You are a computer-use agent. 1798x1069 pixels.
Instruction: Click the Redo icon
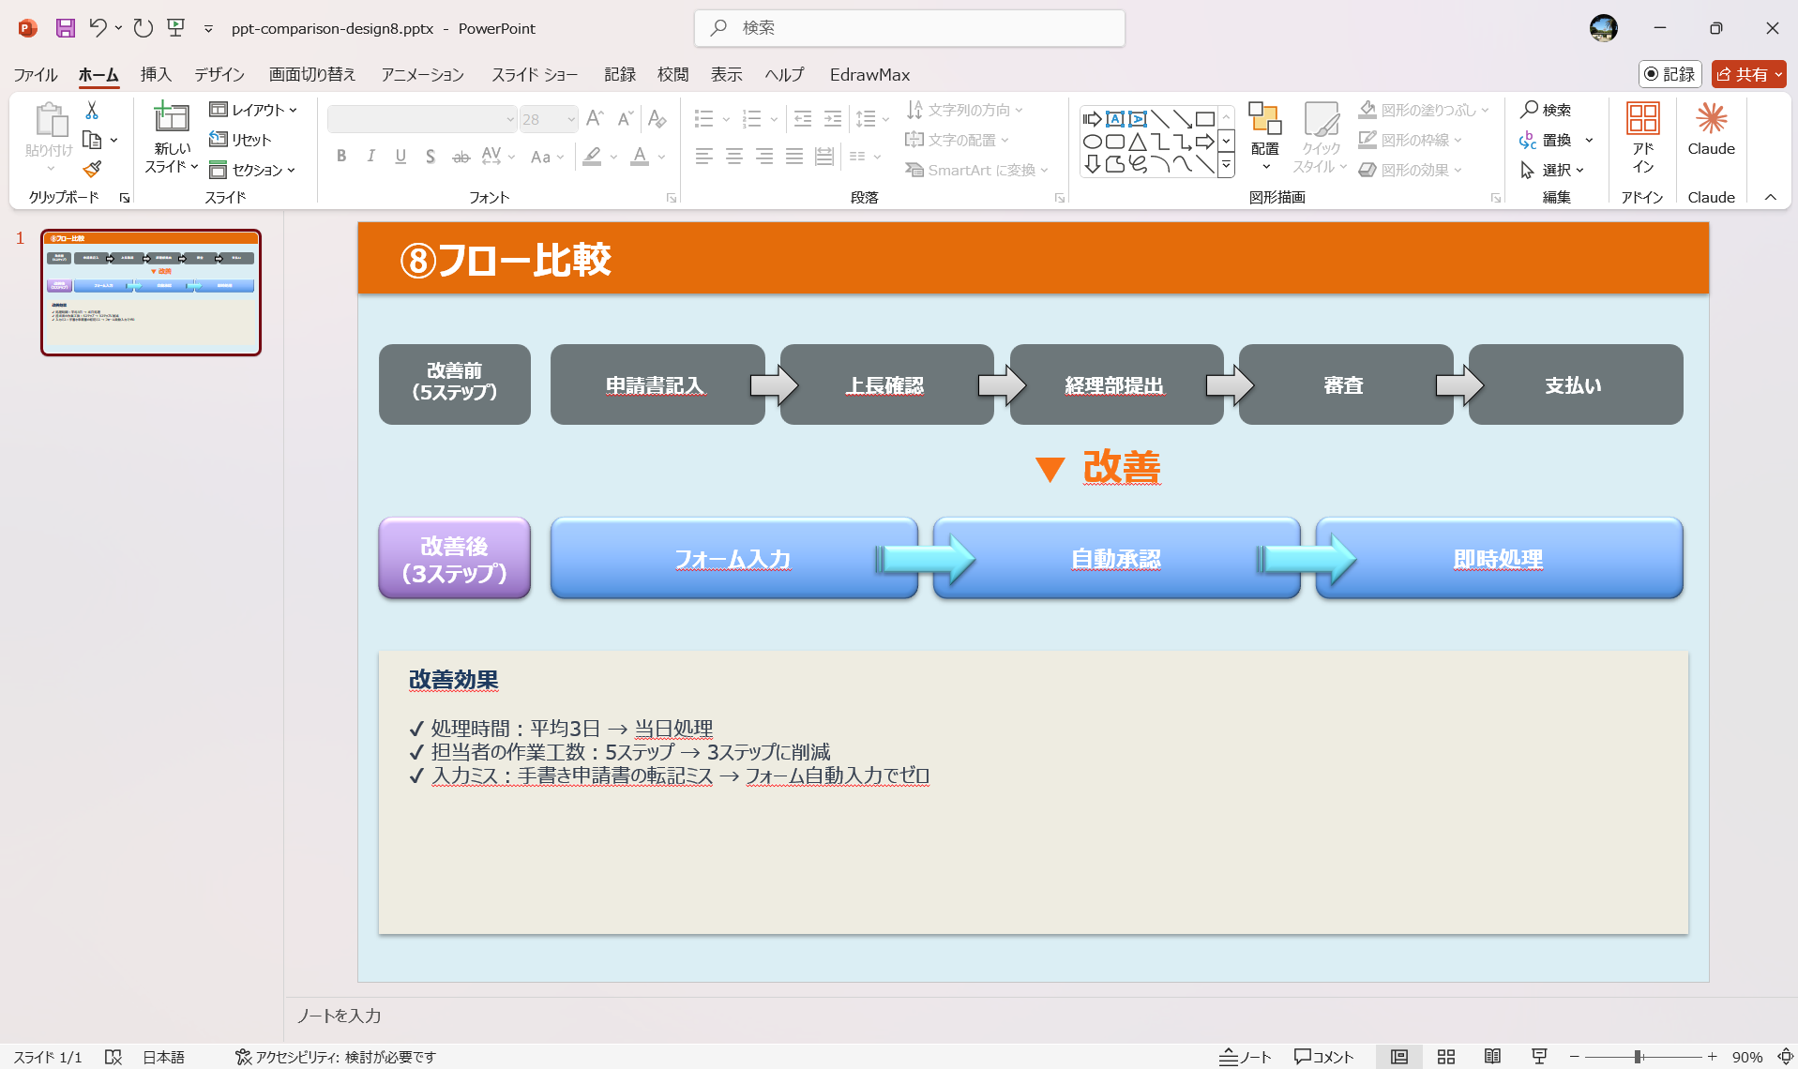(143, 28)
